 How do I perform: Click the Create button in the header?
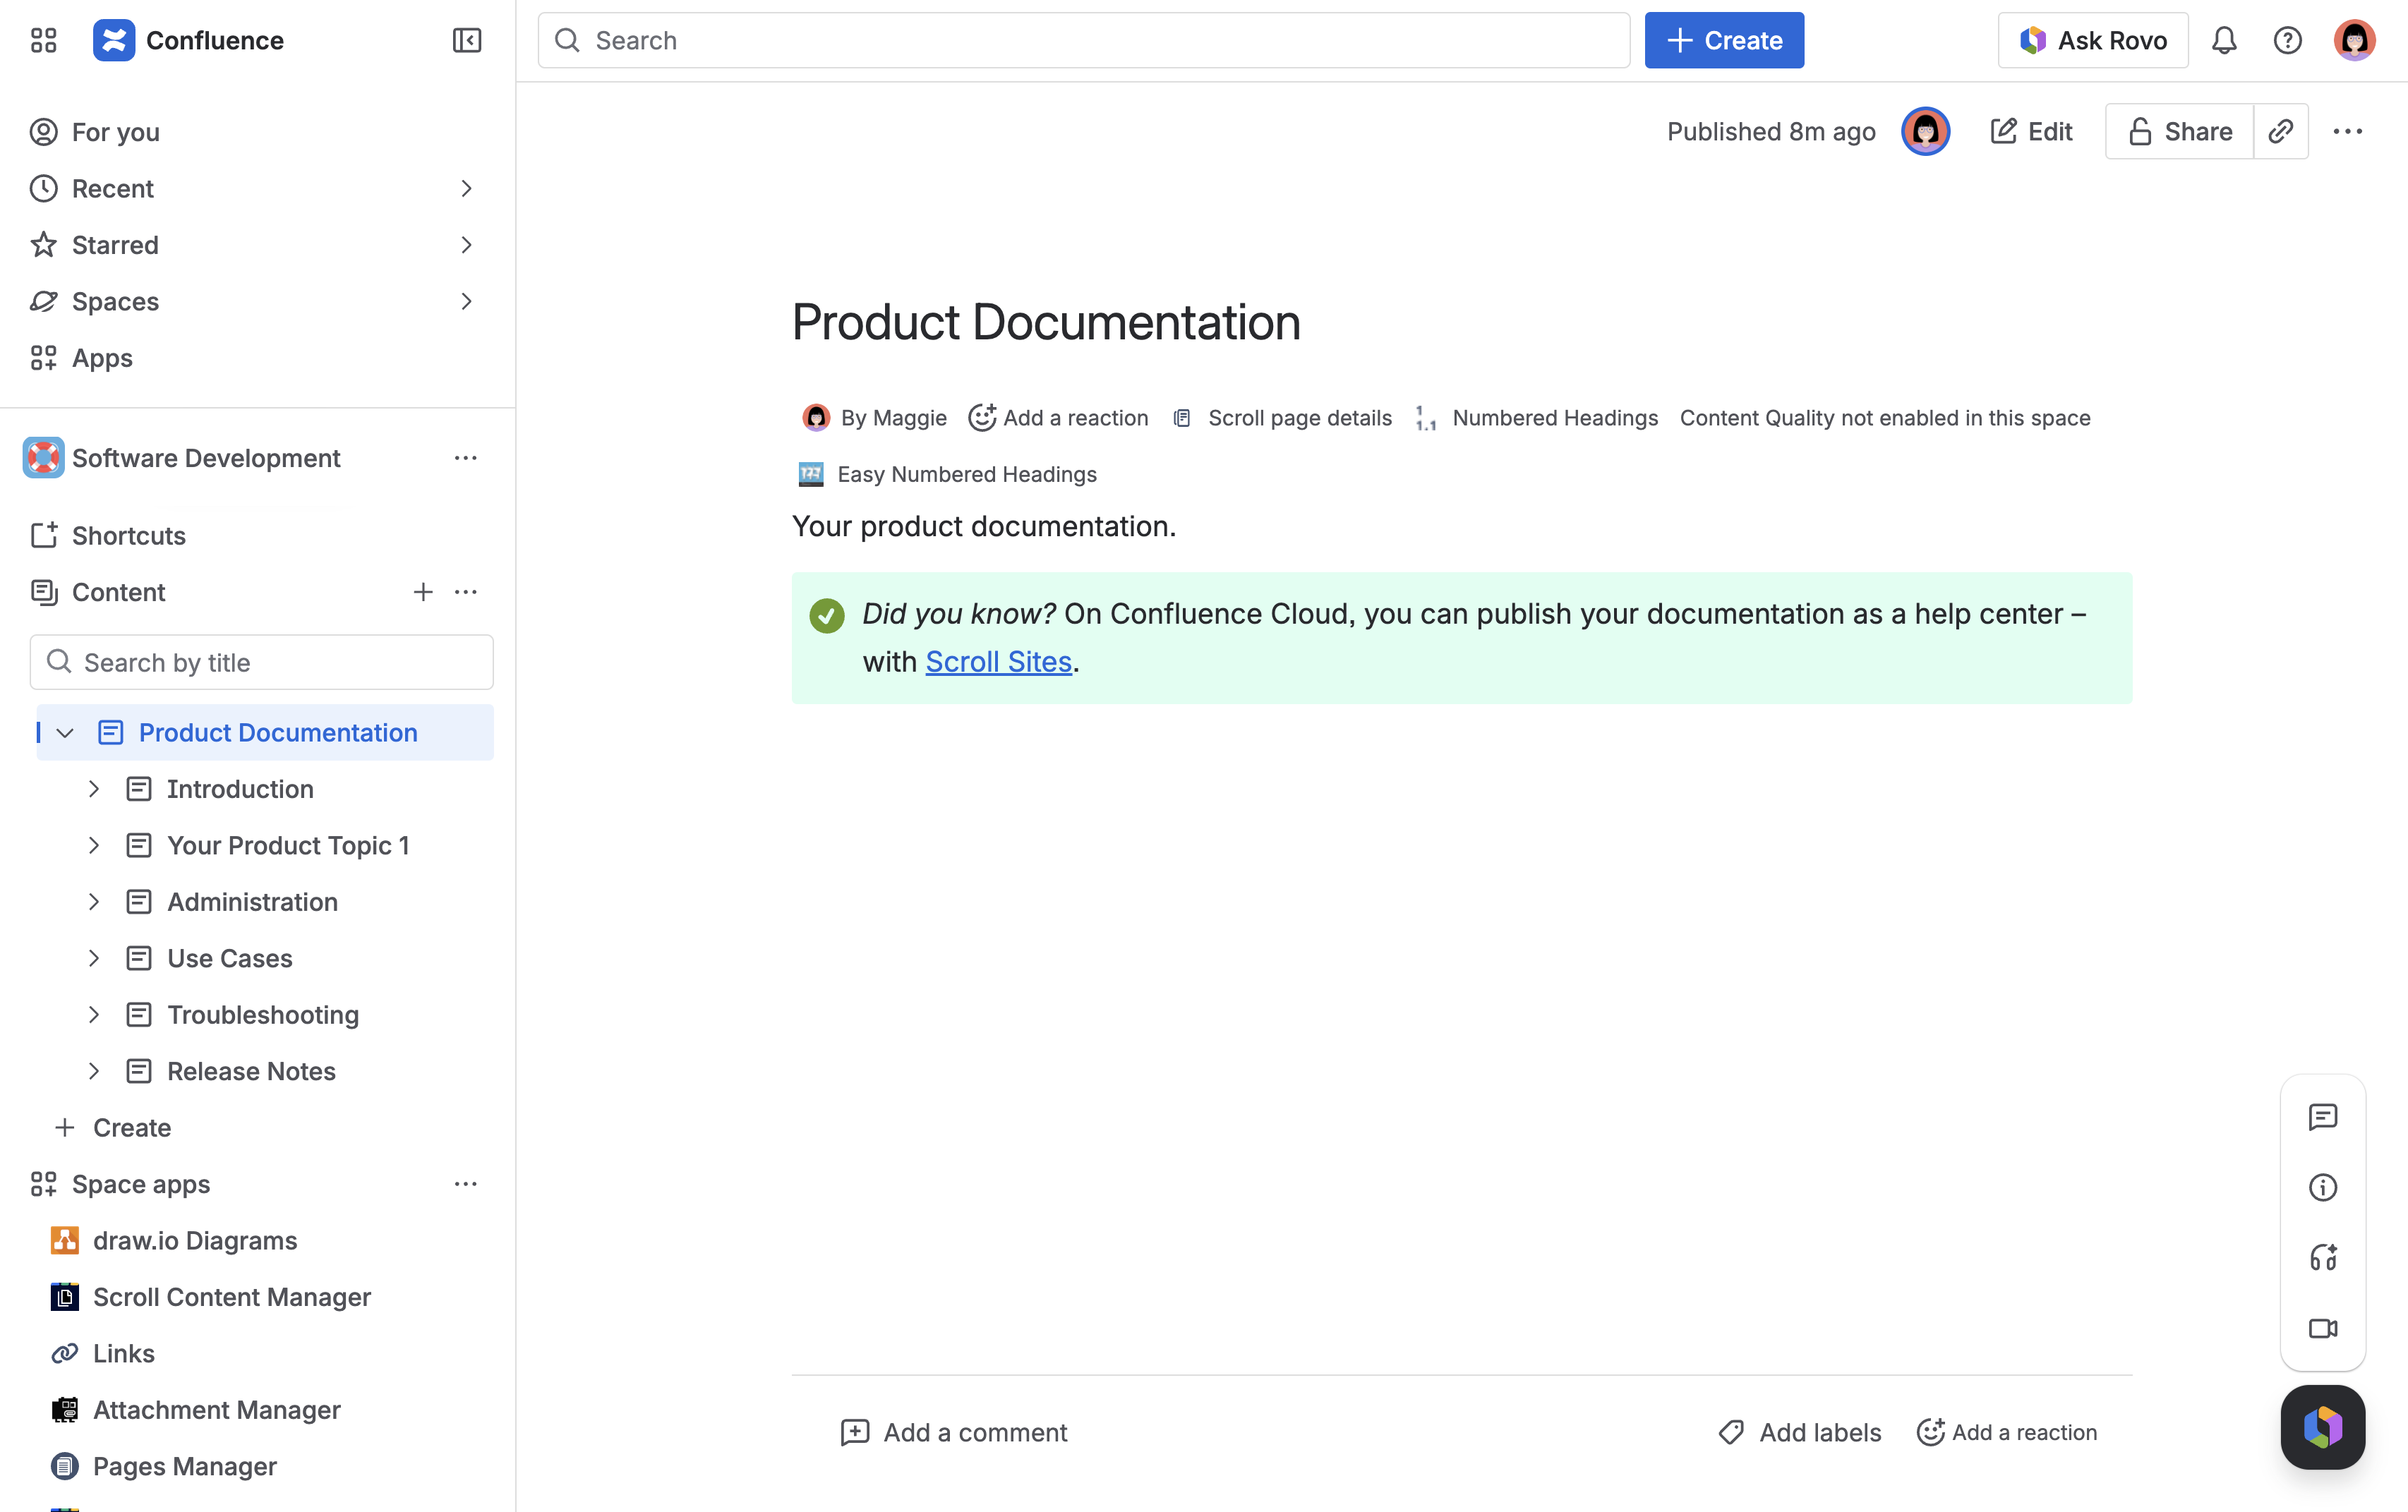[x=1723, y=40]
